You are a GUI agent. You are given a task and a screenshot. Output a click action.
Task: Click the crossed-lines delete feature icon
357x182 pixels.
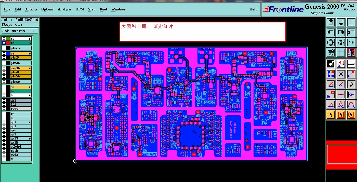click(x=341, y=74)
